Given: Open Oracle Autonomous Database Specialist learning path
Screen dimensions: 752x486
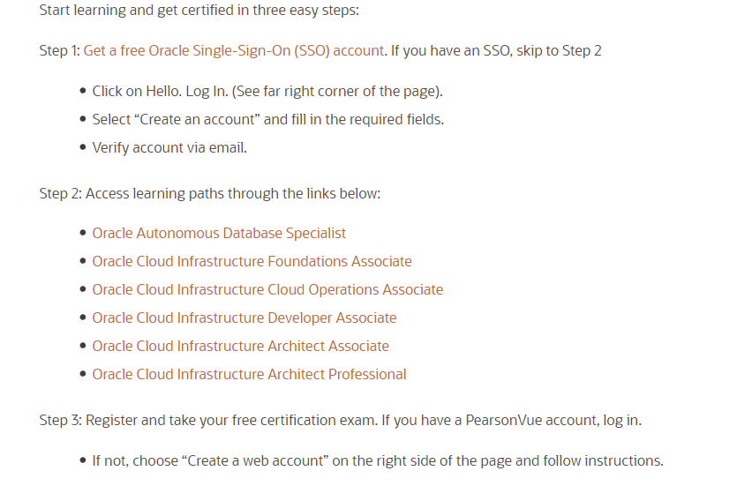Looking at the screenshot, I should click(219, 233).
